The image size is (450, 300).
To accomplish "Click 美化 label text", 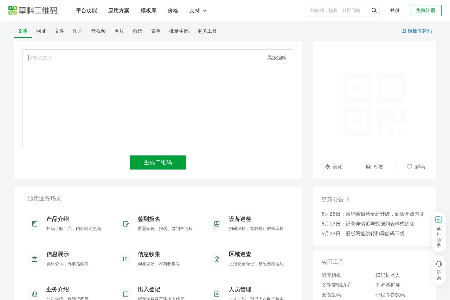I will (x=337, y=167).
